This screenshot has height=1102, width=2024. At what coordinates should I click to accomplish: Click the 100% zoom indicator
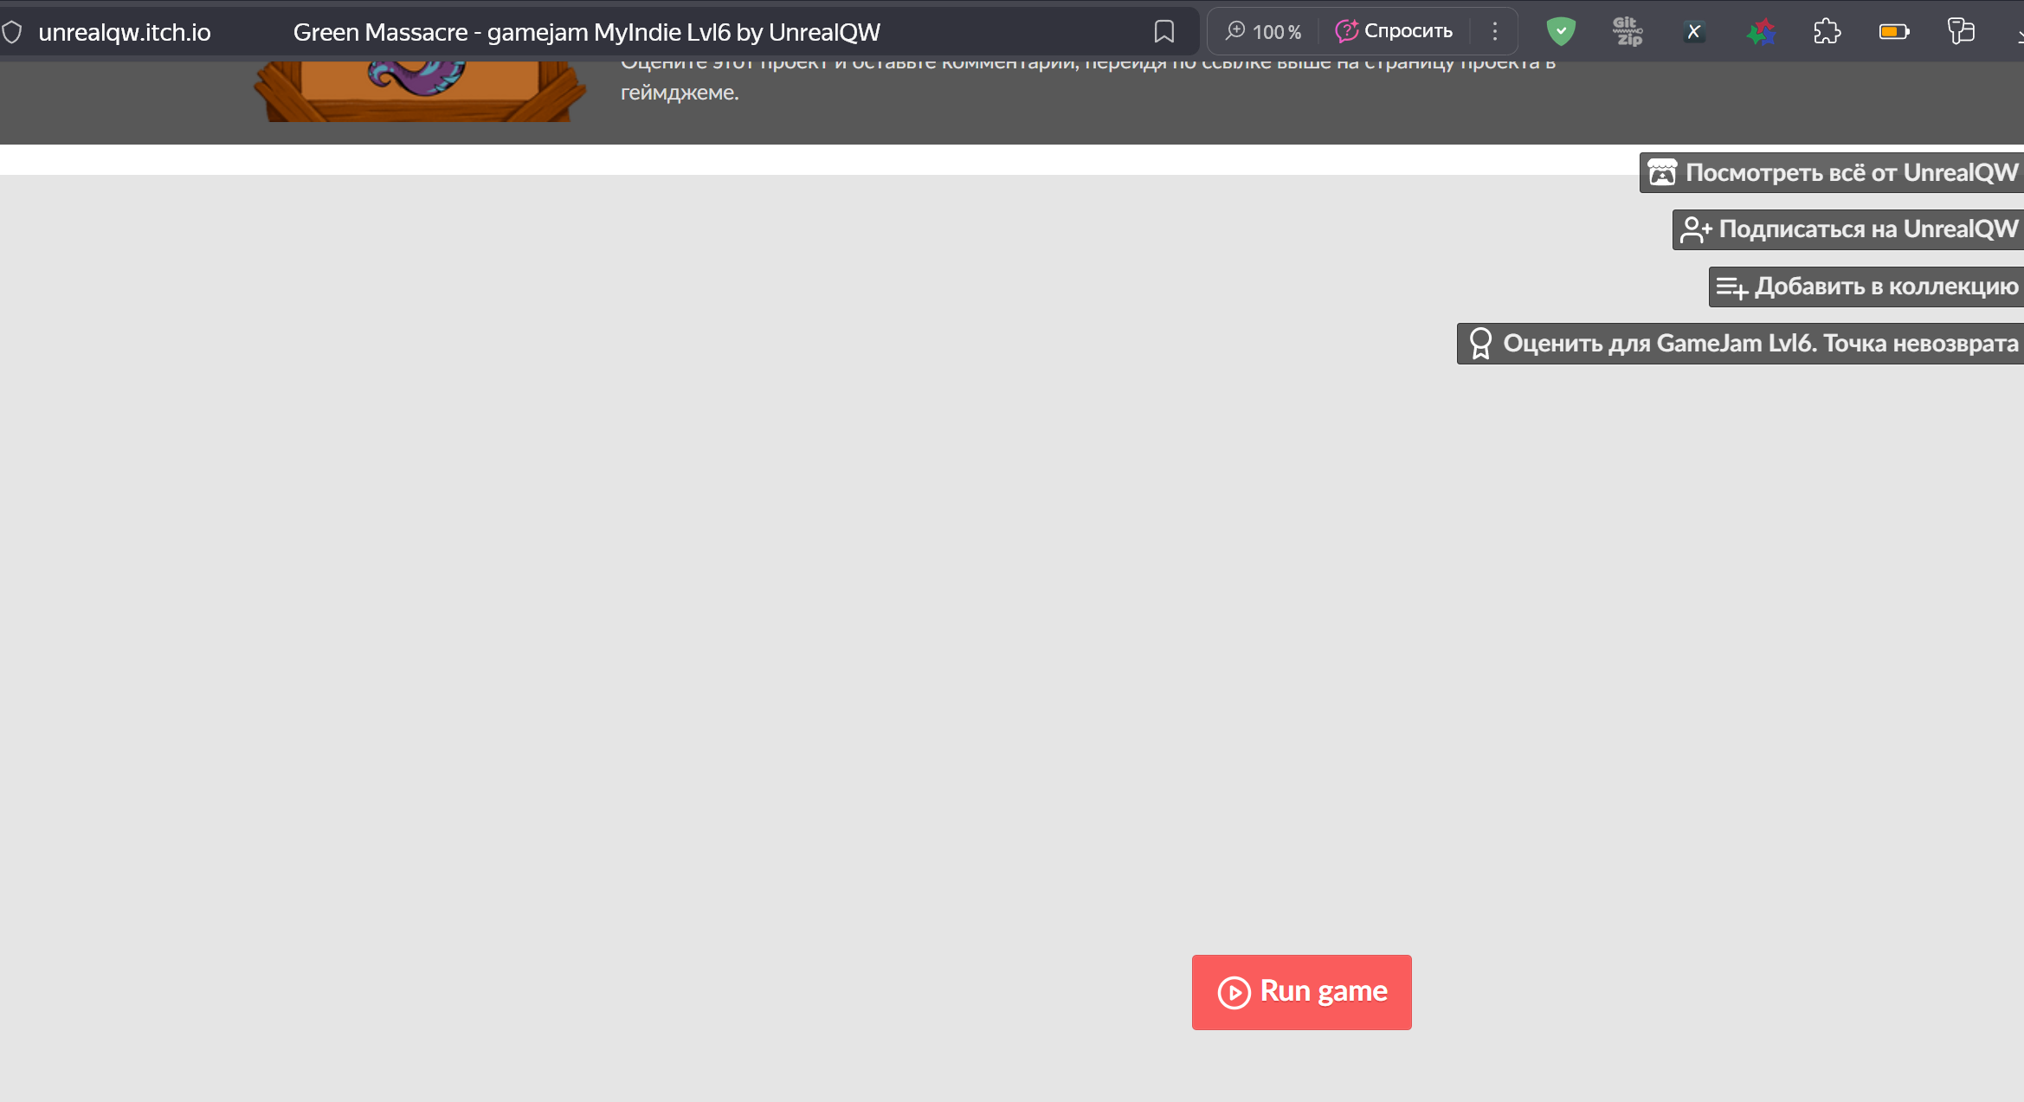coord(1263,32)
